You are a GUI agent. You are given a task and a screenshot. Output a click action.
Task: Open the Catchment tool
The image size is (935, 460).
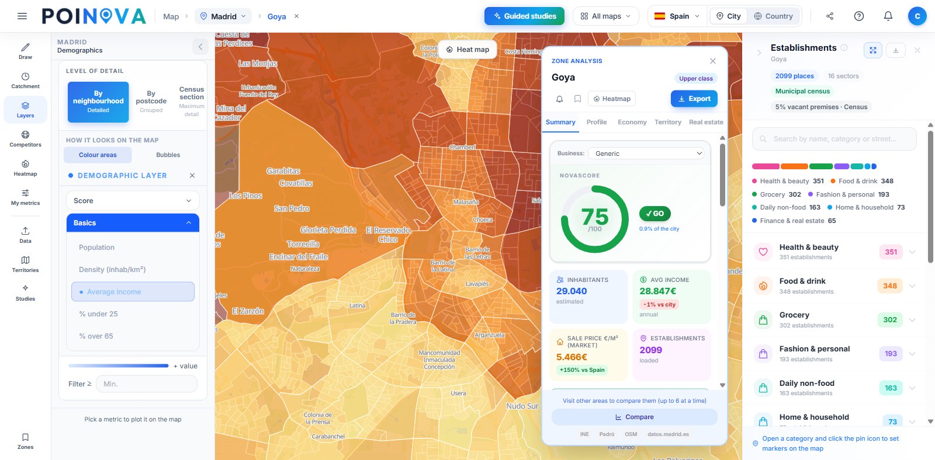[25, 81]
